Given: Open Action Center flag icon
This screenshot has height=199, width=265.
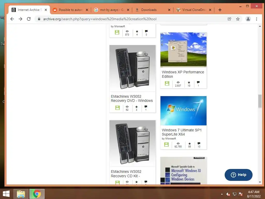Looking at the screenshot, I should click(x=241, y=194).
